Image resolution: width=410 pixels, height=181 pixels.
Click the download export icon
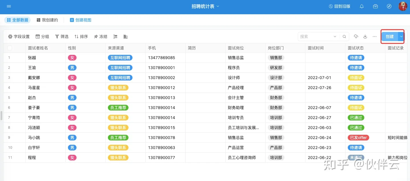point(365,37)
